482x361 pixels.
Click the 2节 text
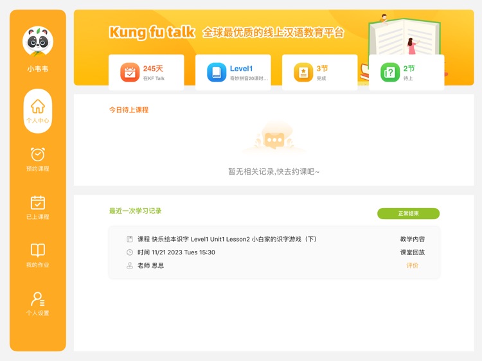pos(409,69)
